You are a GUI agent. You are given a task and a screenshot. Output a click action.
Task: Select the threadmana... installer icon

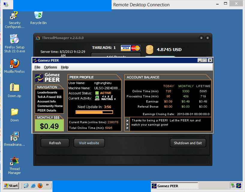pos(14,139)
